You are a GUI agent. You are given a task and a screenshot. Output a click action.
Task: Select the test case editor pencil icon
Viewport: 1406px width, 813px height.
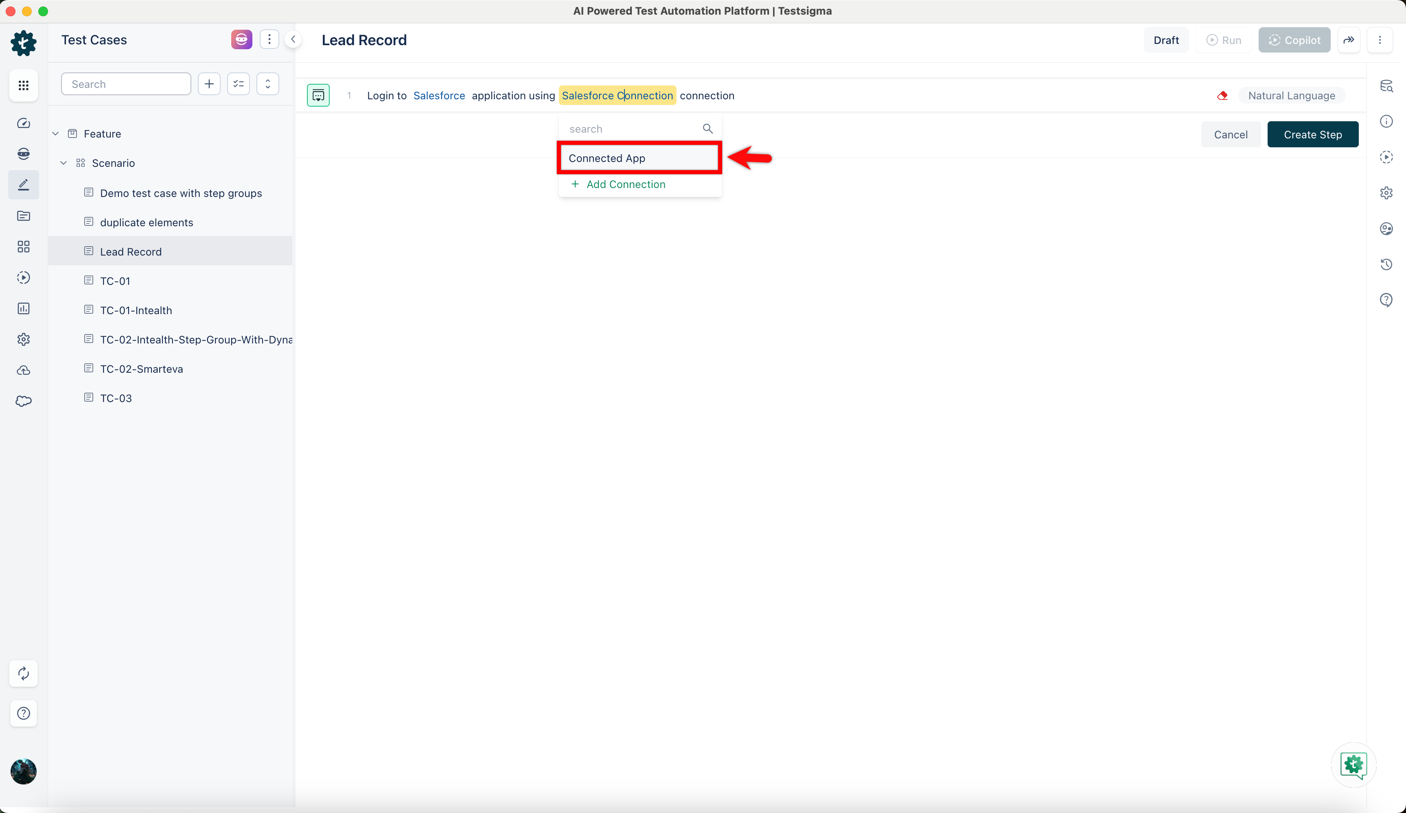[x=24, y=185]
